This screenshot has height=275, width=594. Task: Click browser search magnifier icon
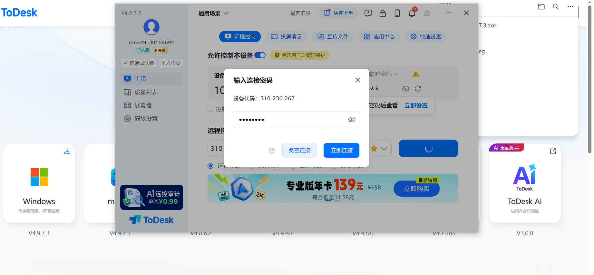(556, 6)
